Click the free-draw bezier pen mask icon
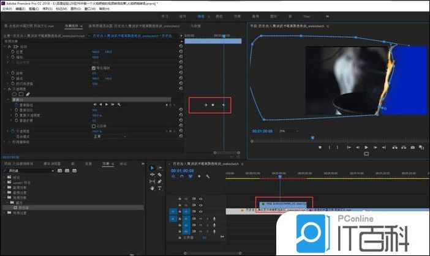This screenshot has width=430, height=256. (28, 94)
